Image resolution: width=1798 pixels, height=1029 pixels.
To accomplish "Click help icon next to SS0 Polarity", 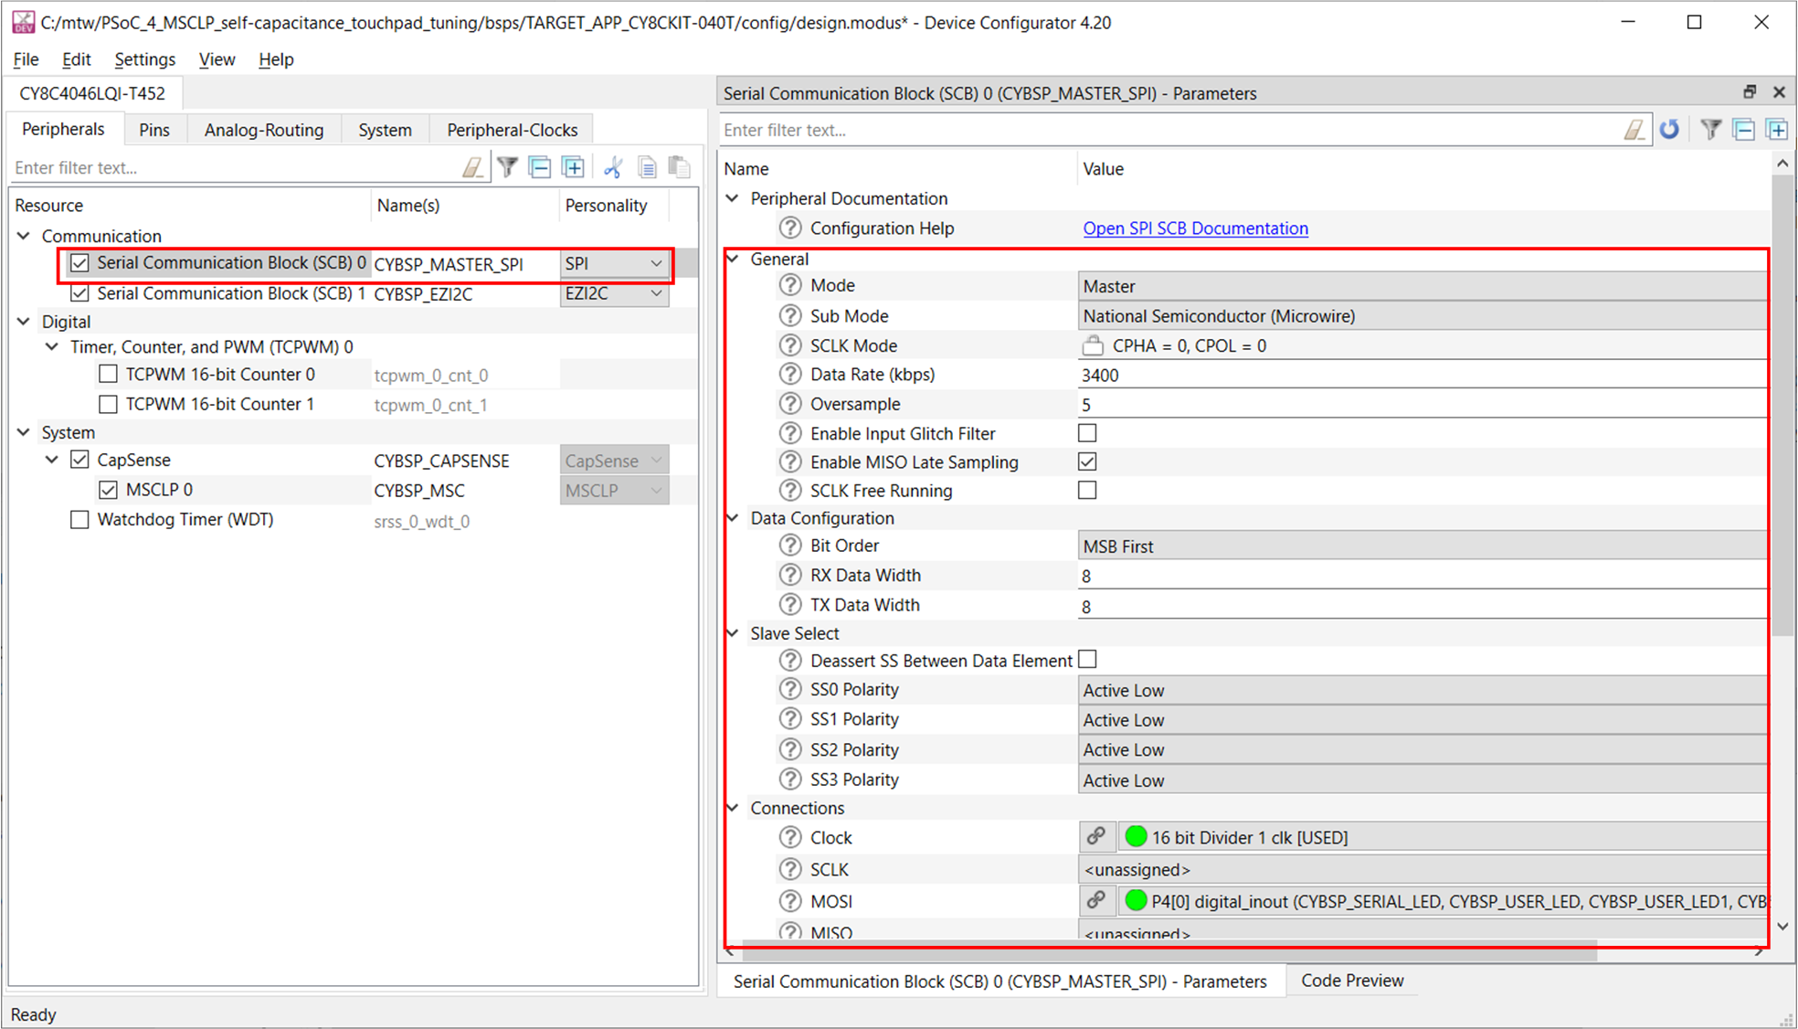I will coord(790,689).
